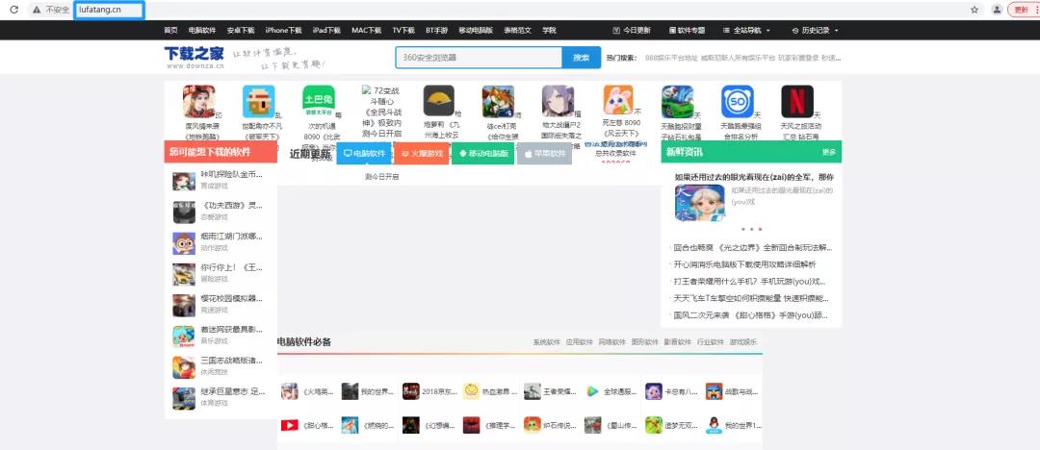Open the BT手游 nav item
This screenshot has width=1040, height=450.
(x=436, y=31)
